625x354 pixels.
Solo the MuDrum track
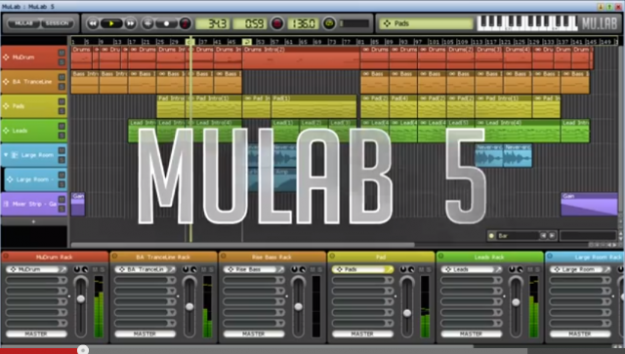[x=62, y=62]
